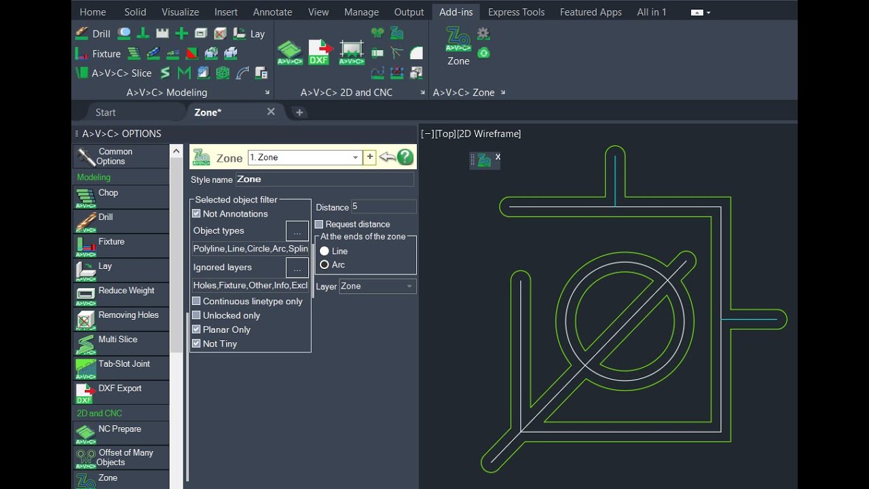The image size is (869, 489).
Task: Switch to the Home ribbon tab
Action: click(92, 12)
